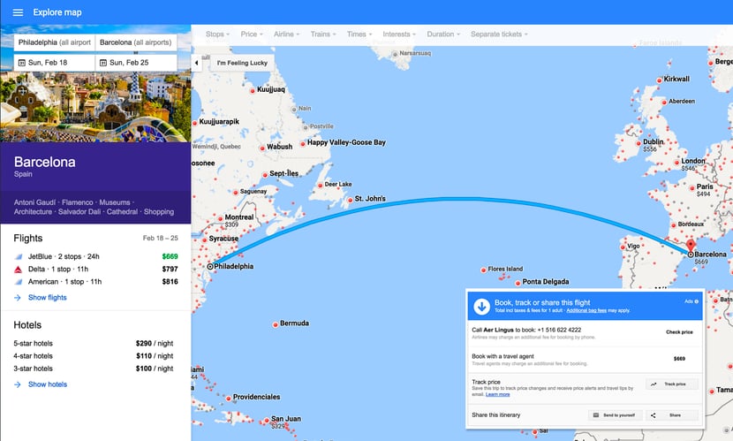Click the arrow icon next to Show hotels
Screen dimensions: 733x441
18,384
